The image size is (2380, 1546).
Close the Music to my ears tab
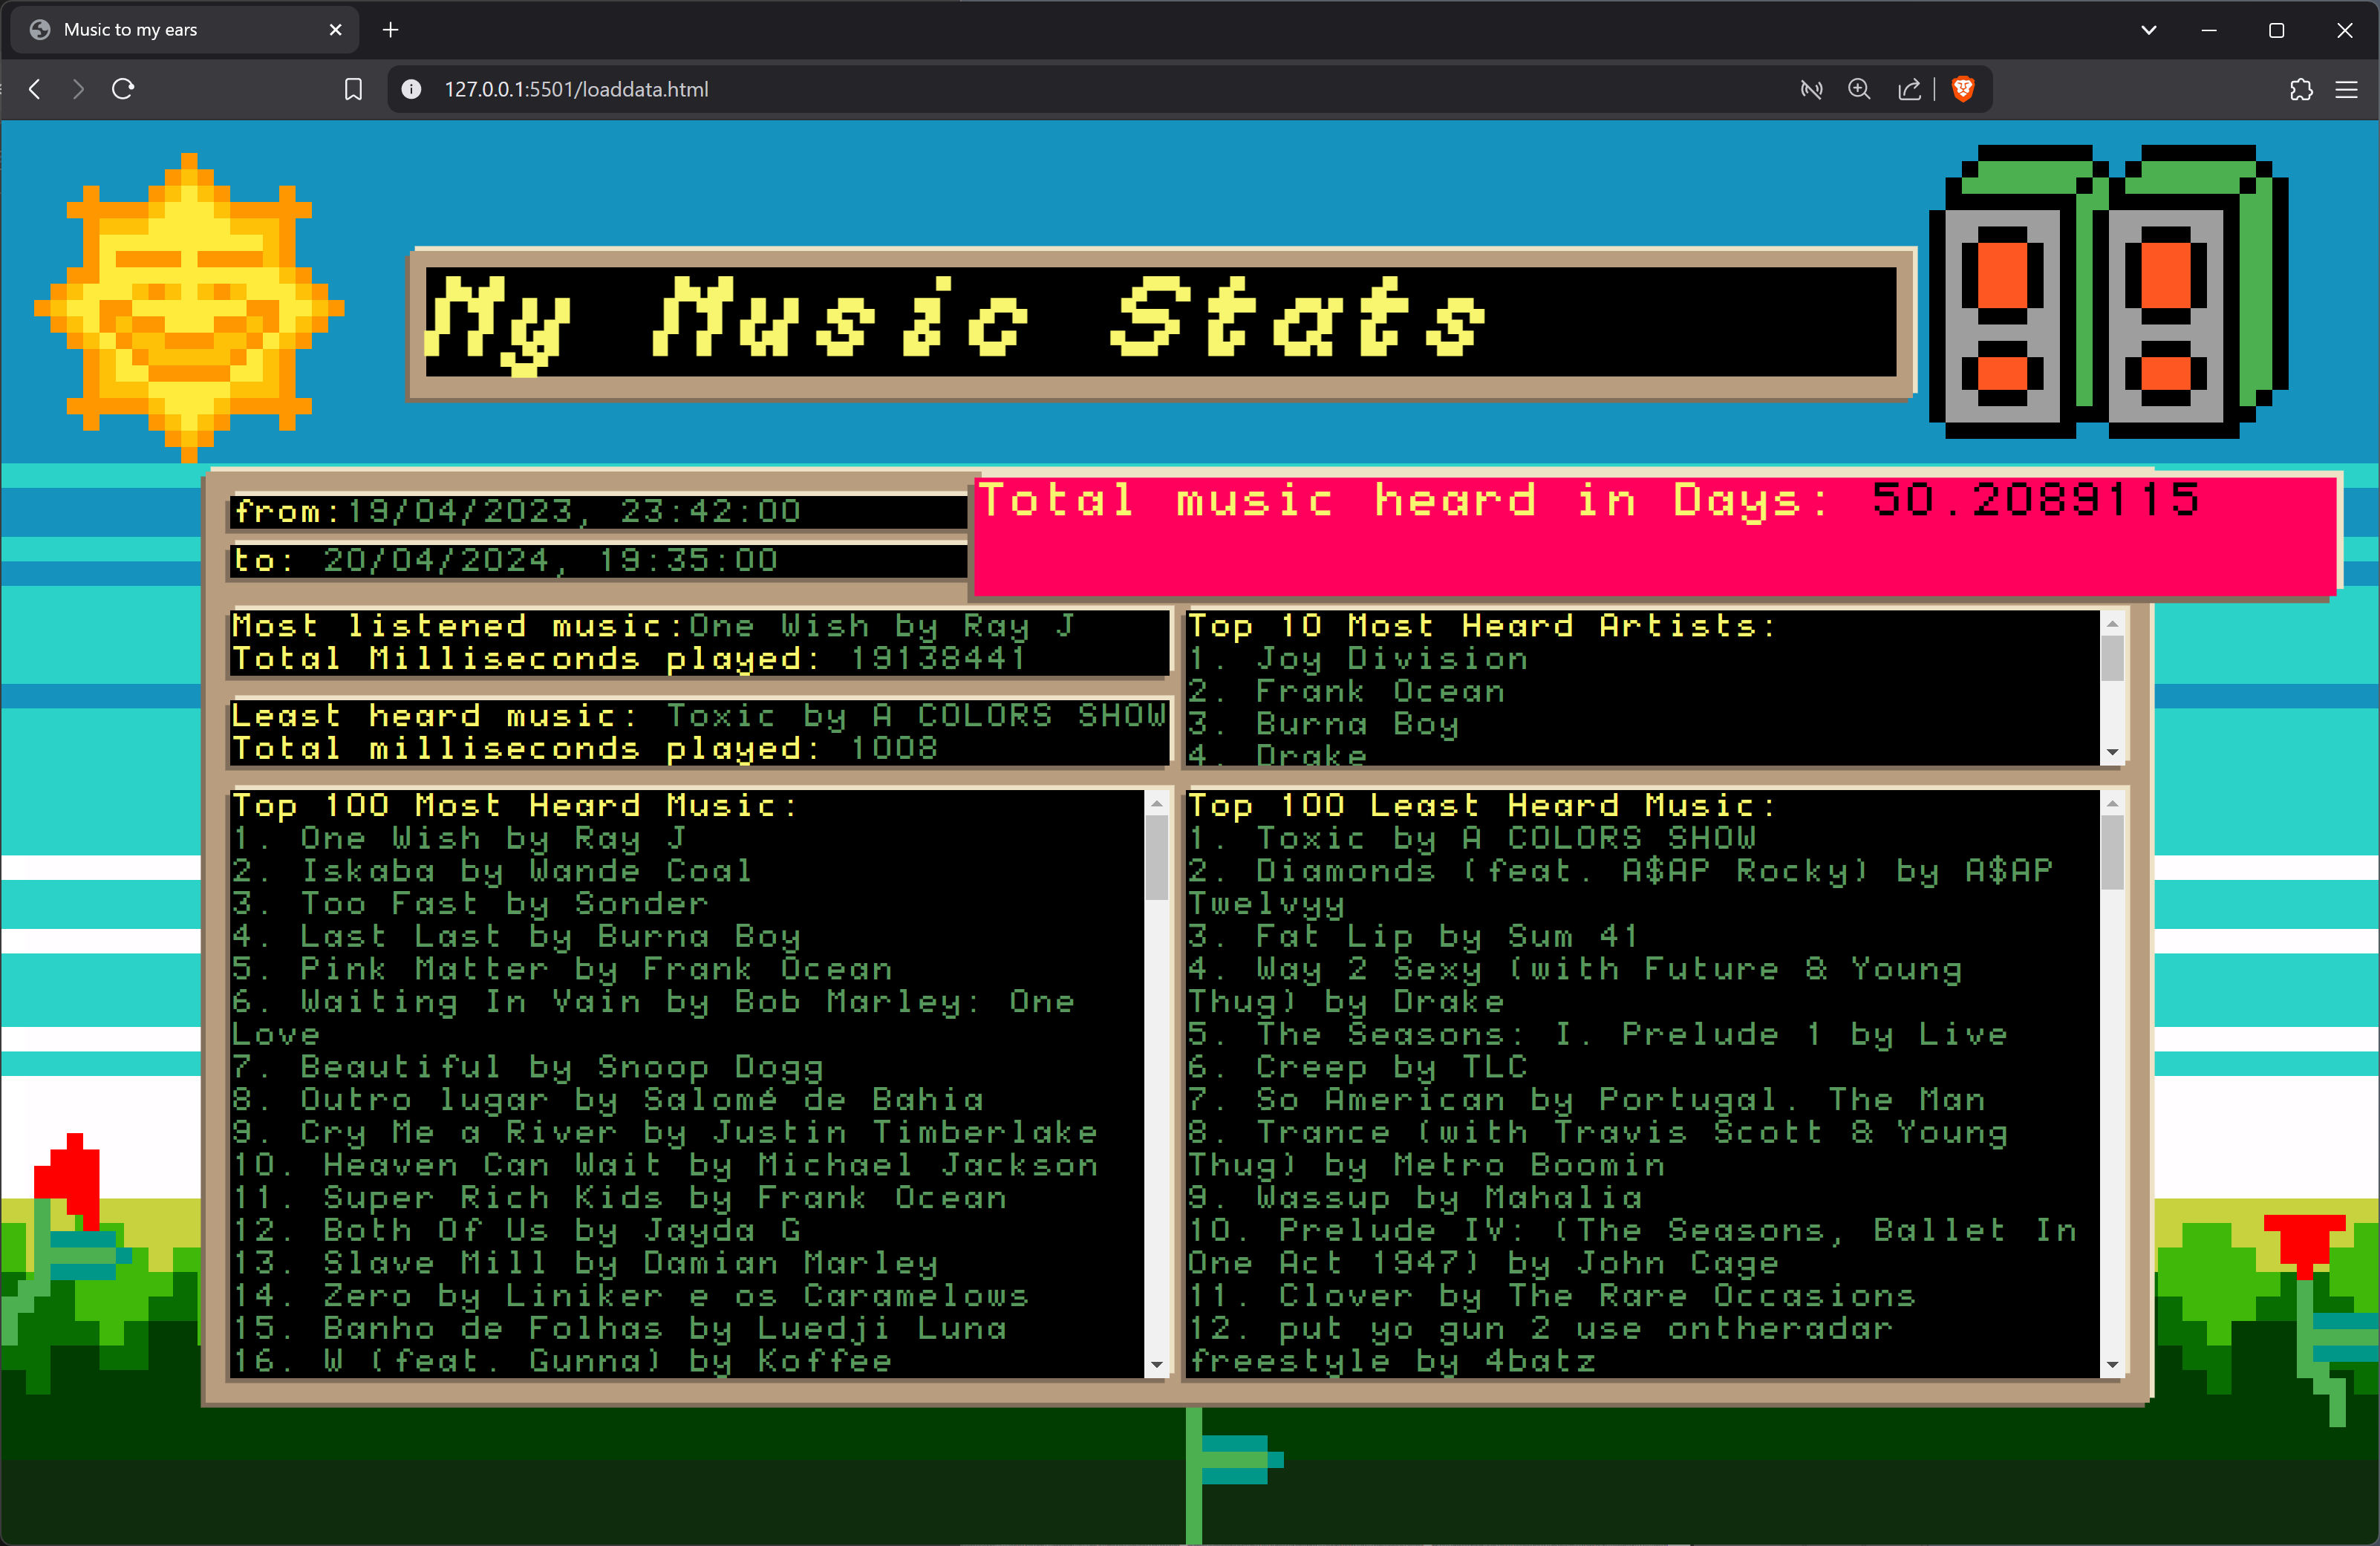(336, 30)
